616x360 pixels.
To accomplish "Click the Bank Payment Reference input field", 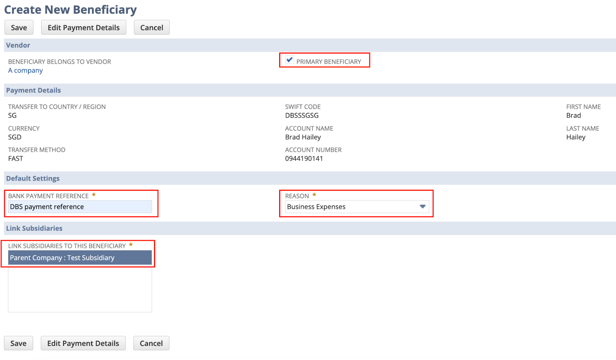I will pos(80,207).
